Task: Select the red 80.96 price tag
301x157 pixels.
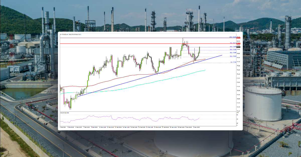Action: (x=239, y=38)
